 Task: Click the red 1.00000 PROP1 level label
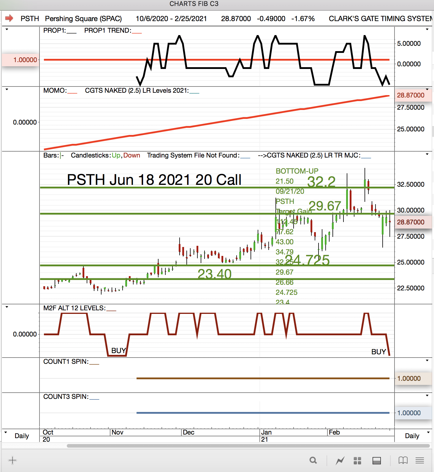click(x=20, y=60)
